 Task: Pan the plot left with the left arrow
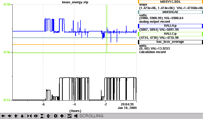pyautogui.click(x=3, y=116)
